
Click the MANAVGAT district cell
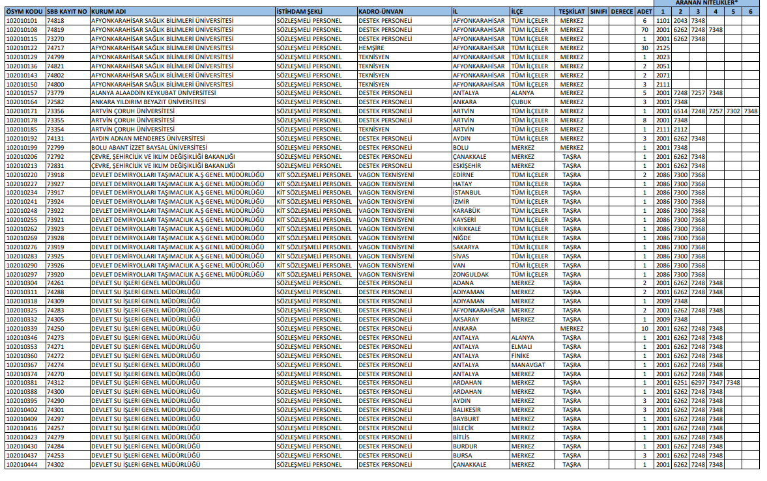(528, 364)
